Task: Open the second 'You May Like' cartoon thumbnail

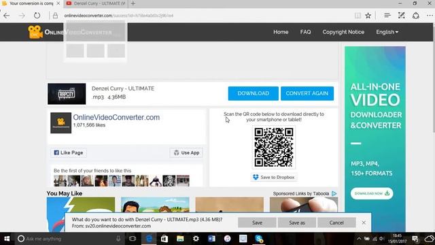Action: point(155,205)
